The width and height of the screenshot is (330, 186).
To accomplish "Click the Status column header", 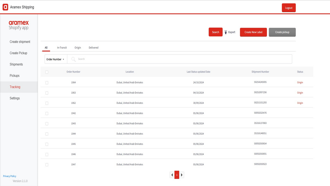I will (x=300, y=72).
